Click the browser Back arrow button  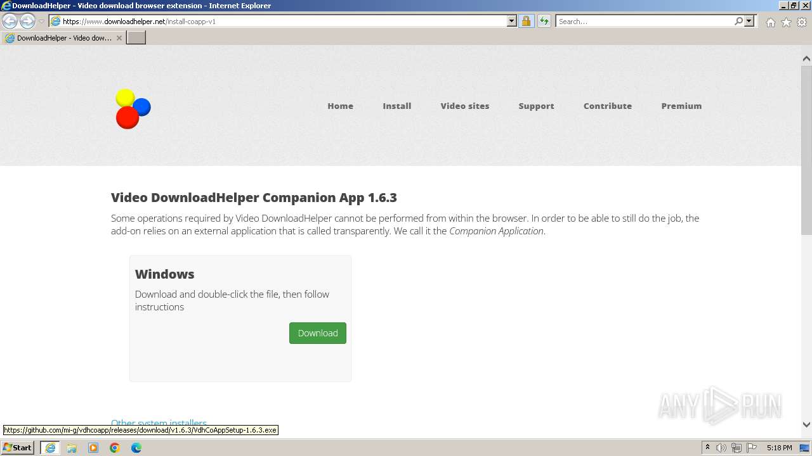10,21
